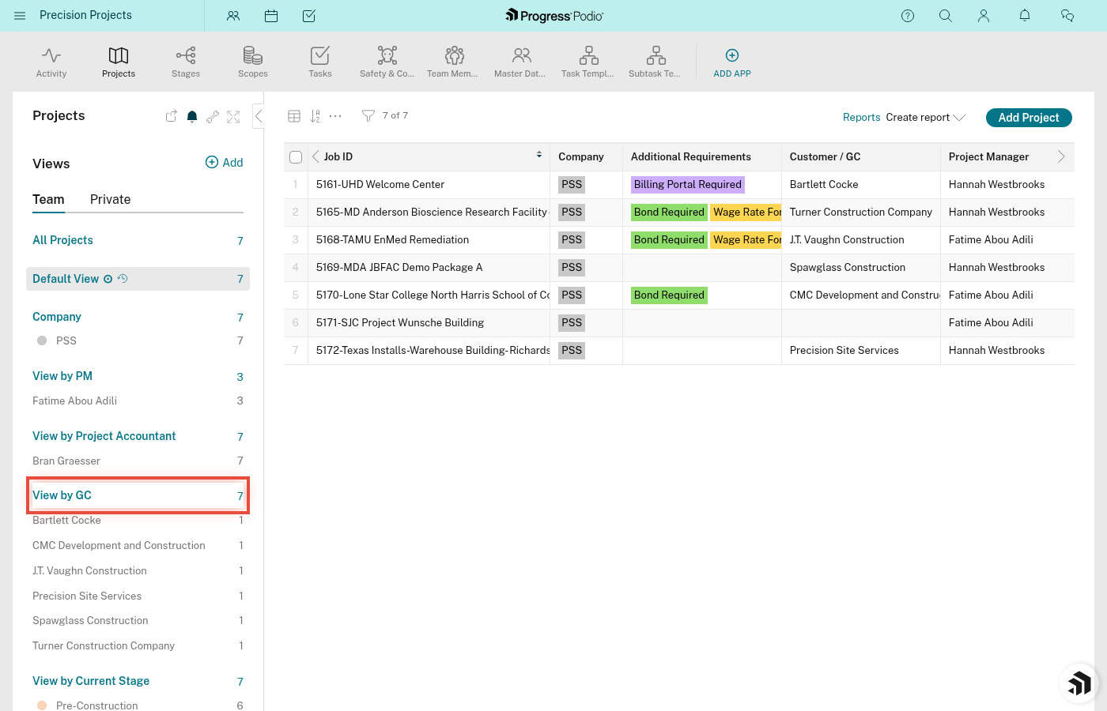Screen dimensions: 1107x711
Task: Toggle notifications with the bell above Views
Action: 191,116
